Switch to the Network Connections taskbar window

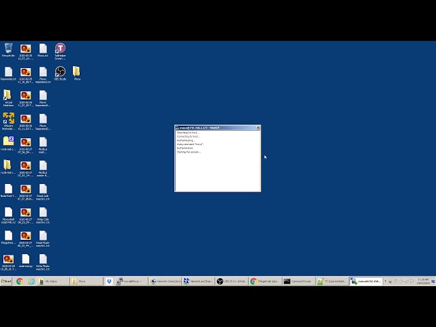(165, 281)
